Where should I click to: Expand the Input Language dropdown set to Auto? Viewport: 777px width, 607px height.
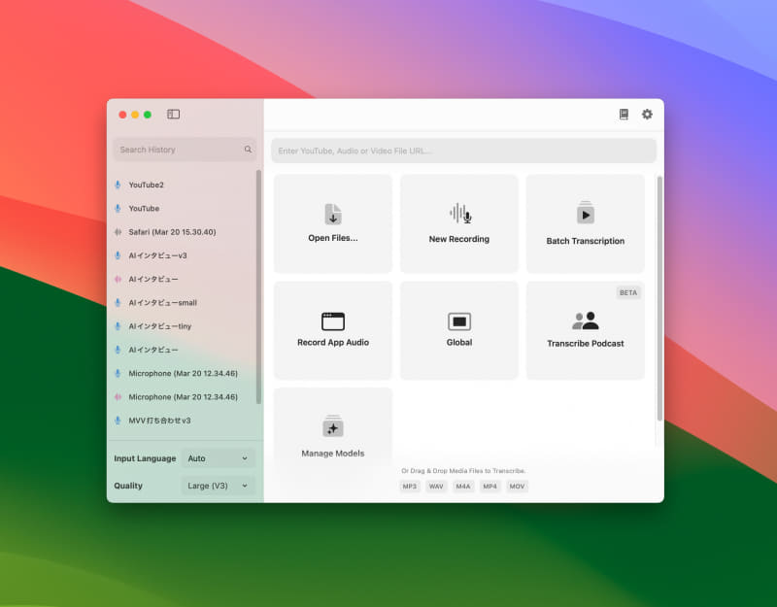click(219, 457)
